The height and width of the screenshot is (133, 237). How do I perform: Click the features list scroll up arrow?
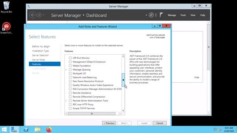pos(123,56)
